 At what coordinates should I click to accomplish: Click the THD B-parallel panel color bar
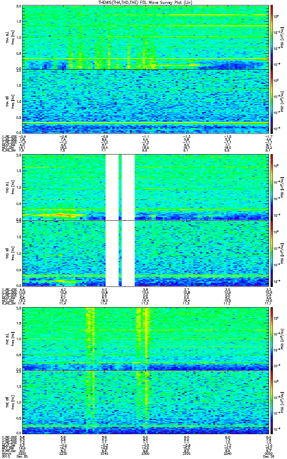(x=272, y=253)
